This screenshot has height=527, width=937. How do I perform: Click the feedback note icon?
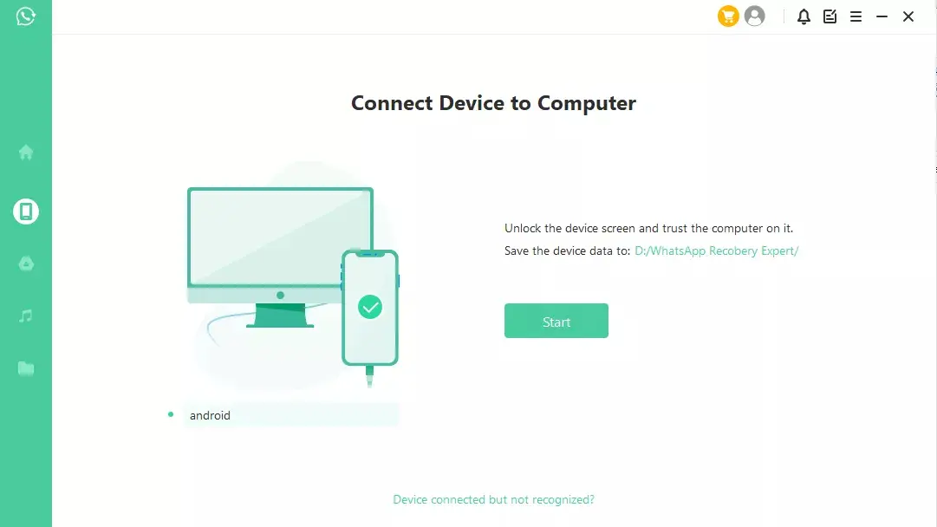(830, 16)
